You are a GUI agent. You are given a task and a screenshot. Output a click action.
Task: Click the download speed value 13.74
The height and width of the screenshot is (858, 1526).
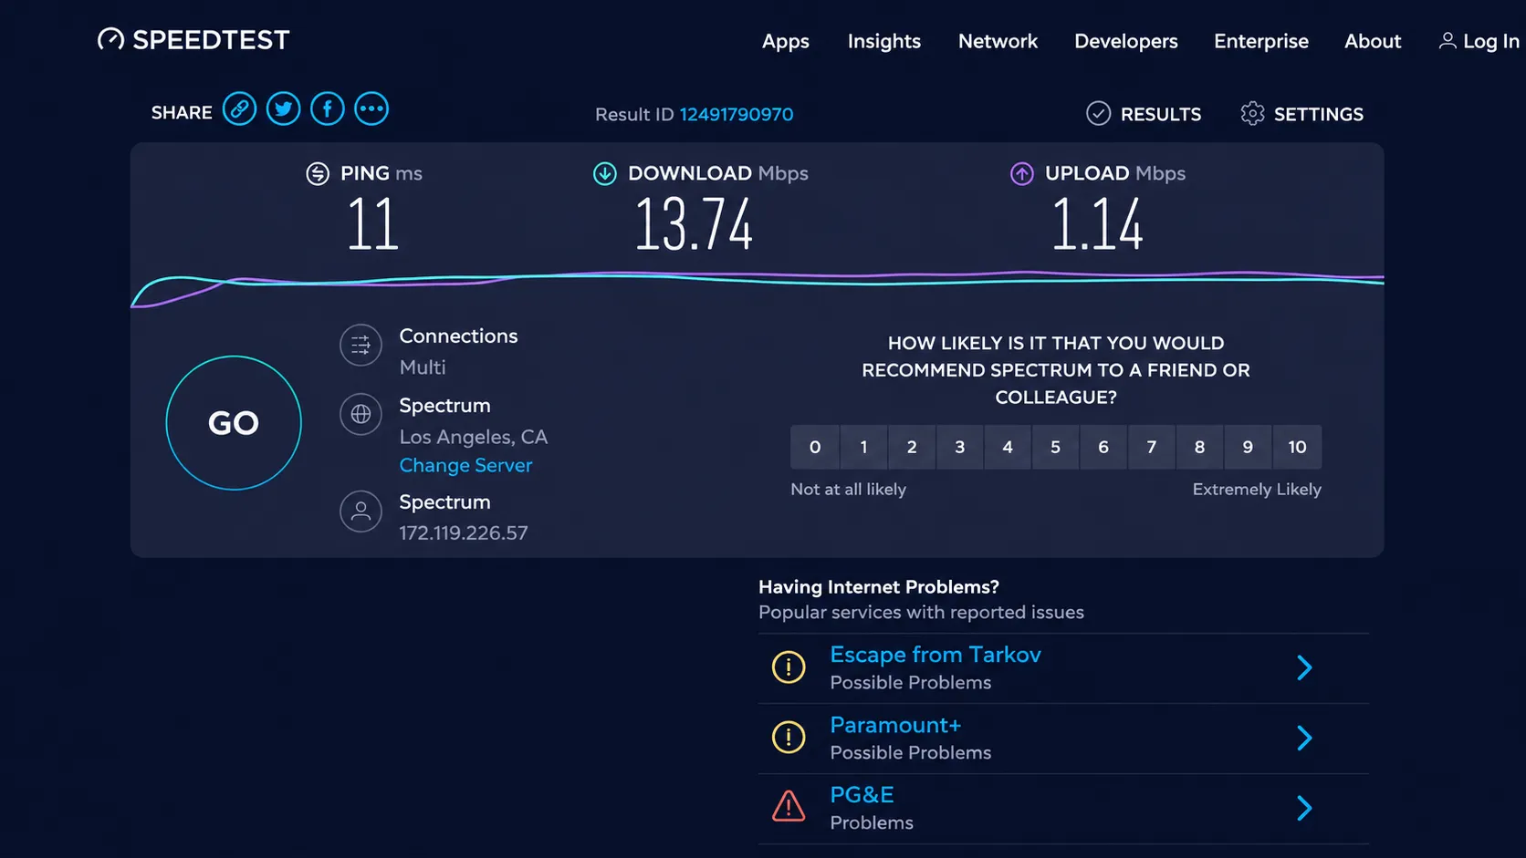694,225
